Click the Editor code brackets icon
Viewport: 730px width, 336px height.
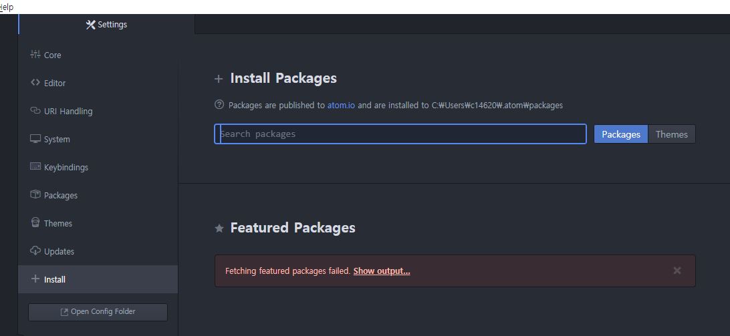(x=35, y=83)
